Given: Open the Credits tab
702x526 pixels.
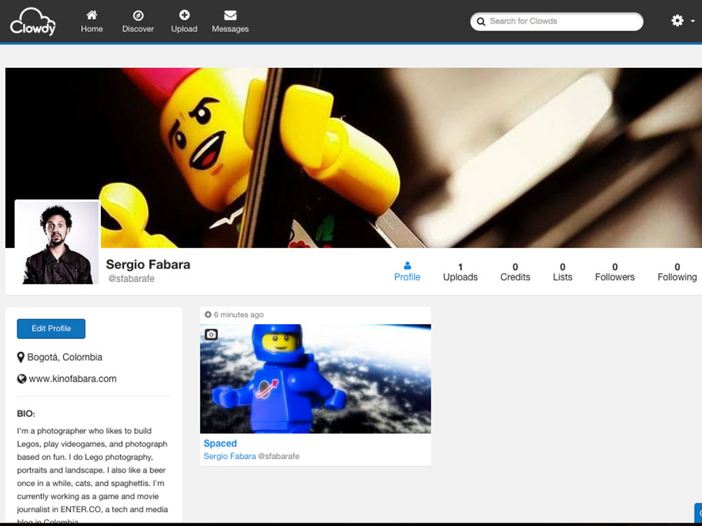Looking at the screenshot, I should click(x=515, y=271).
